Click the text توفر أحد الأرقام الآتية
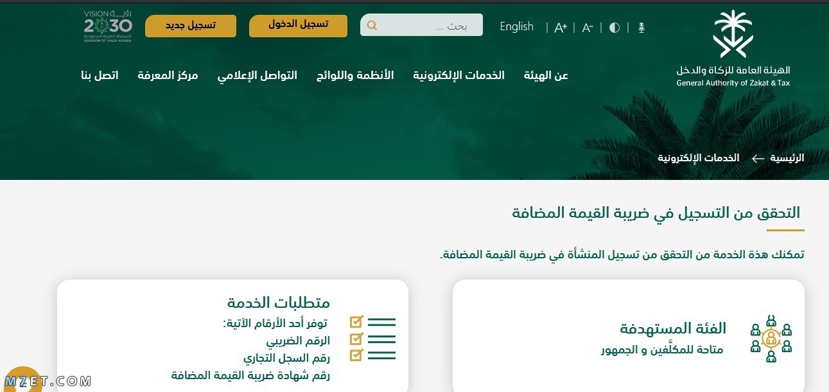The image size is (829, 392). tap(275, 323)
